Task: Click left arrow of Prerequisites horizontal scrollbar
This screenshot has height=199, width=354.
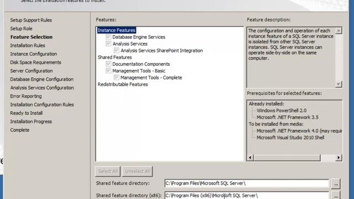Action: (x=250, y=158)
